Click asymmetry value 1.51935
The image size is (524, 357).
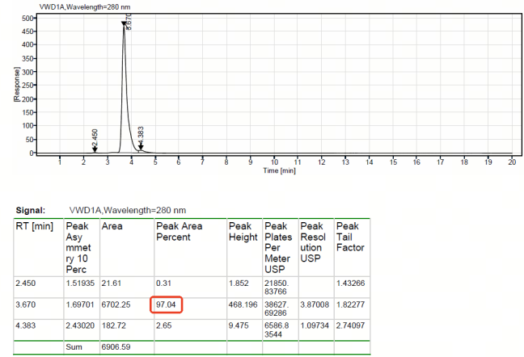80,283
